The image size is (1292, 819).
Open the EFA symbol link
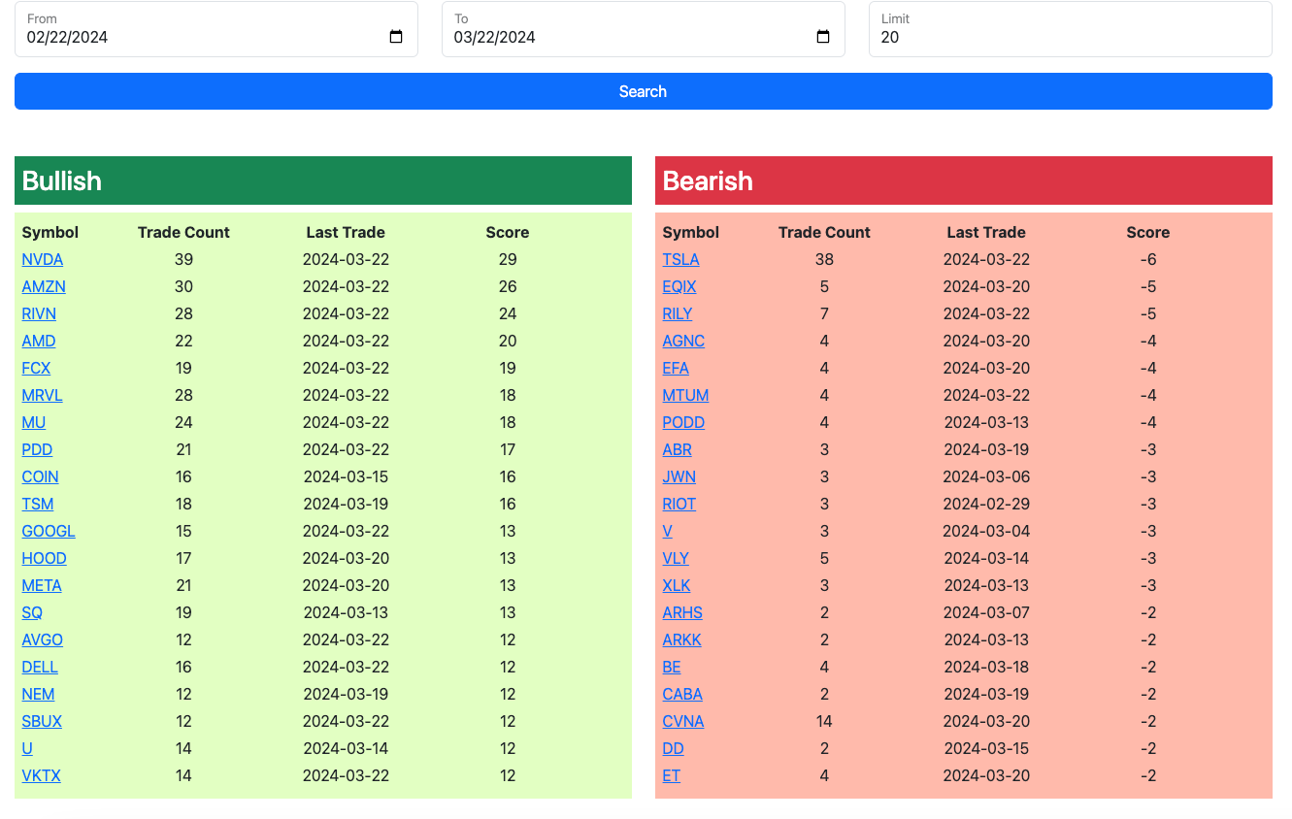(x=676, y=368)
